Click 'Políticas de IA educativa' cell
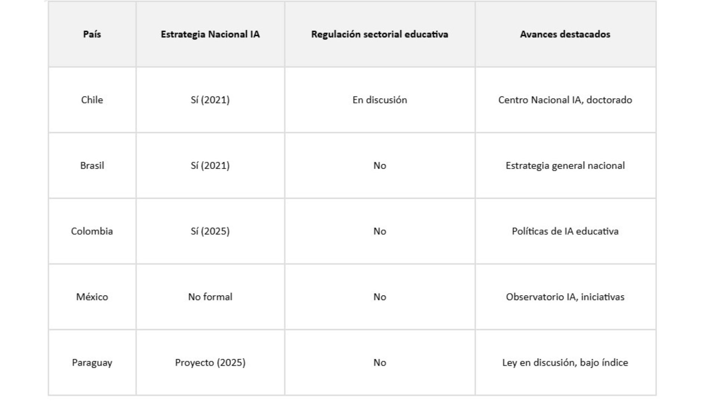 (565, 231)
